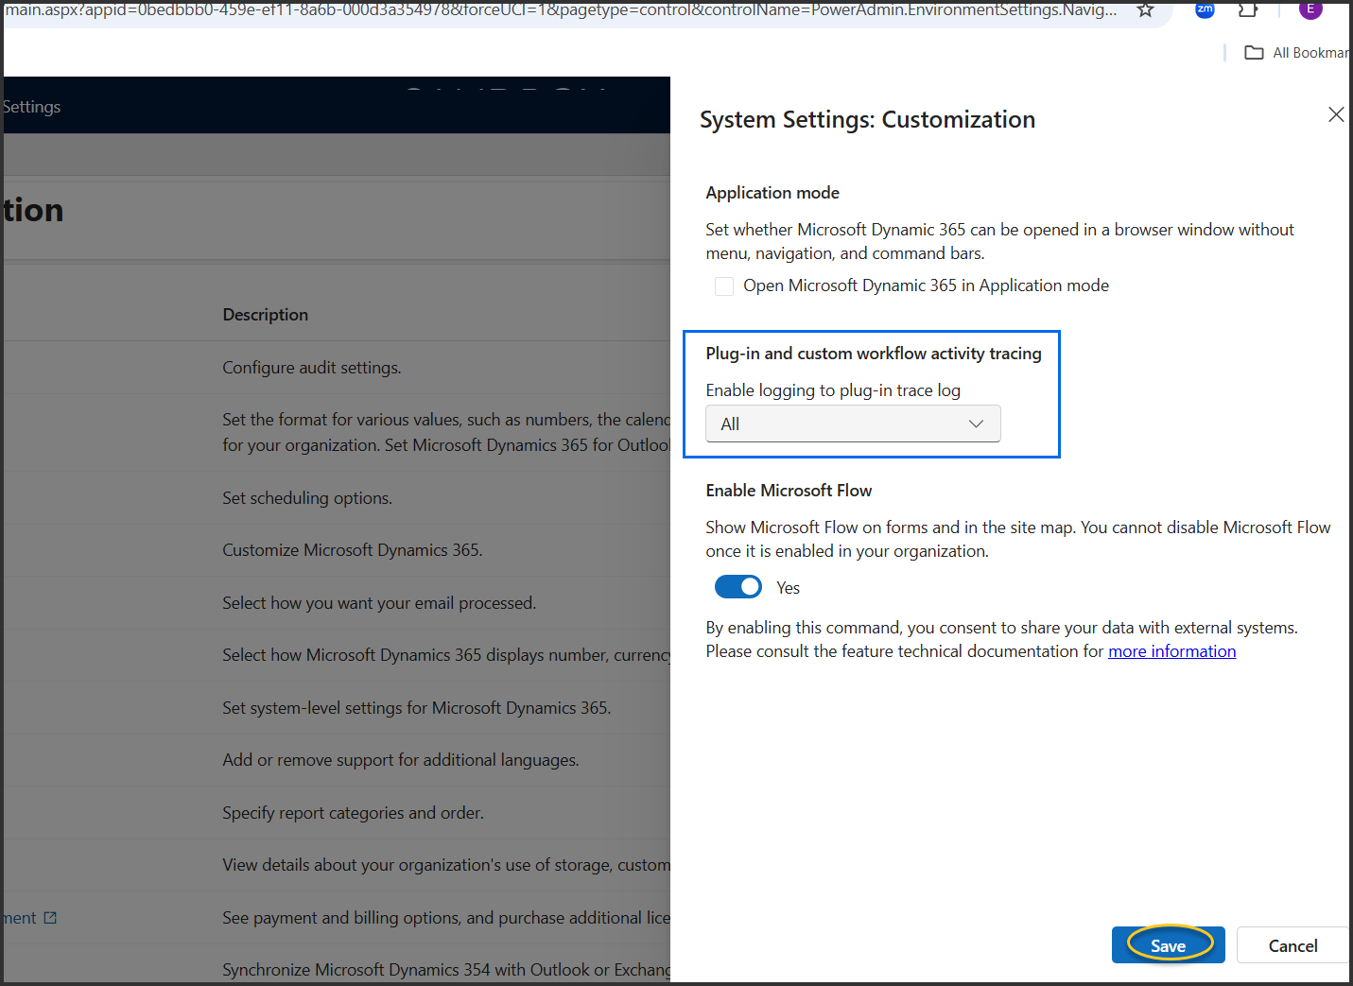Open the purple profile avatar E
The width and height of the screenshot is (1353, 986).
(1310, 9)
